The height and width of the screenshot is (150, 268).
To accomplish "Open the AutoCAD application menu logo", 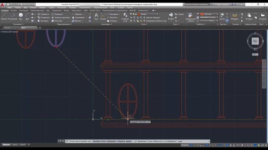I will [2, 5].
